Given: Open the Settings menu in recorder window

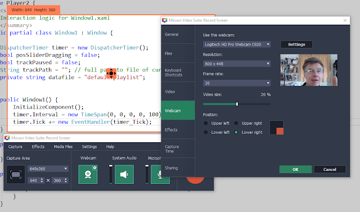Looking at the screenshot, I should (x=89, y=147).
